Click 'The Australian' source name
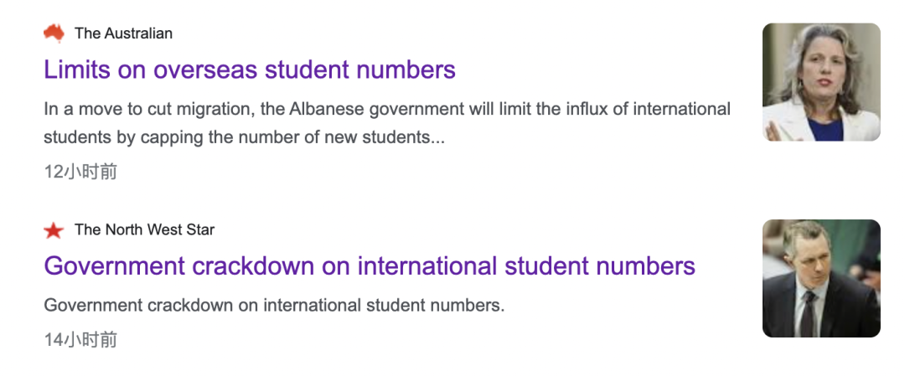Screen dimensions: 905x376 pyautogui.click(x=123, y=33)
